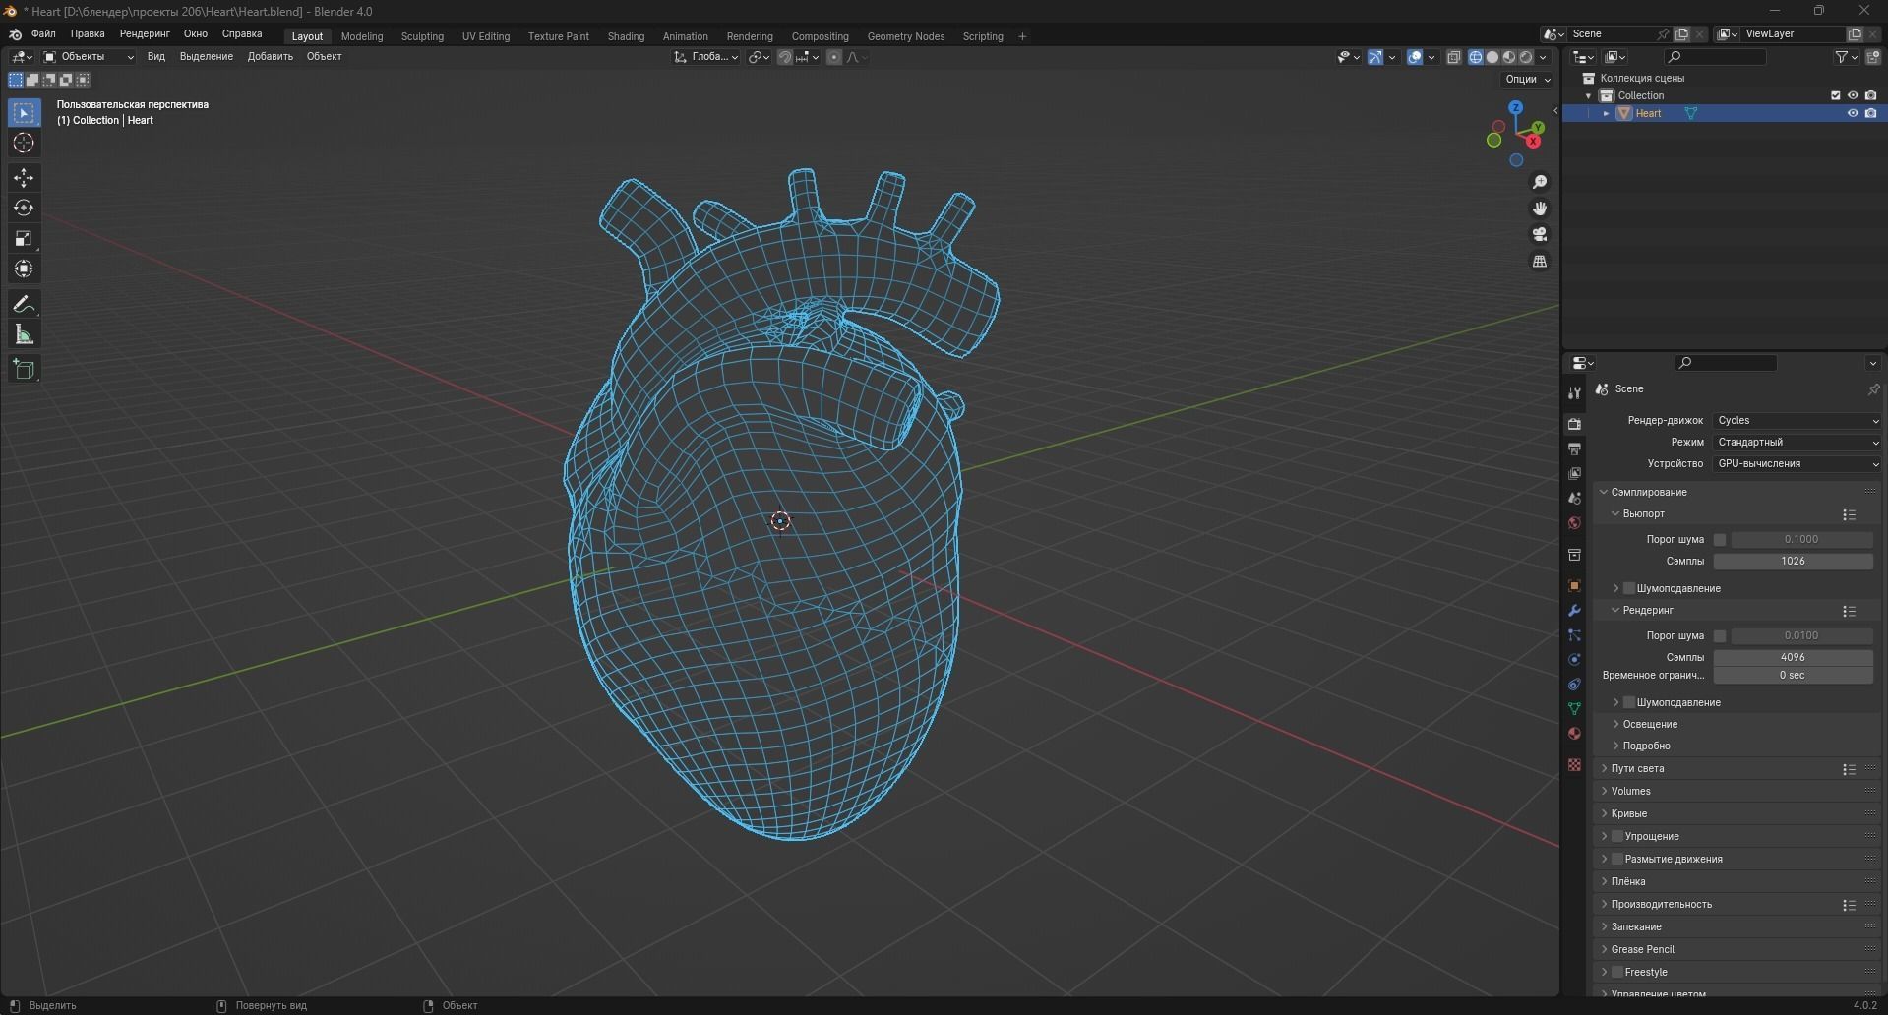Open the Режим Стандартный dropdown
The width and height of the screenshot is (1888, 1015).
(x=1797, y=442)
